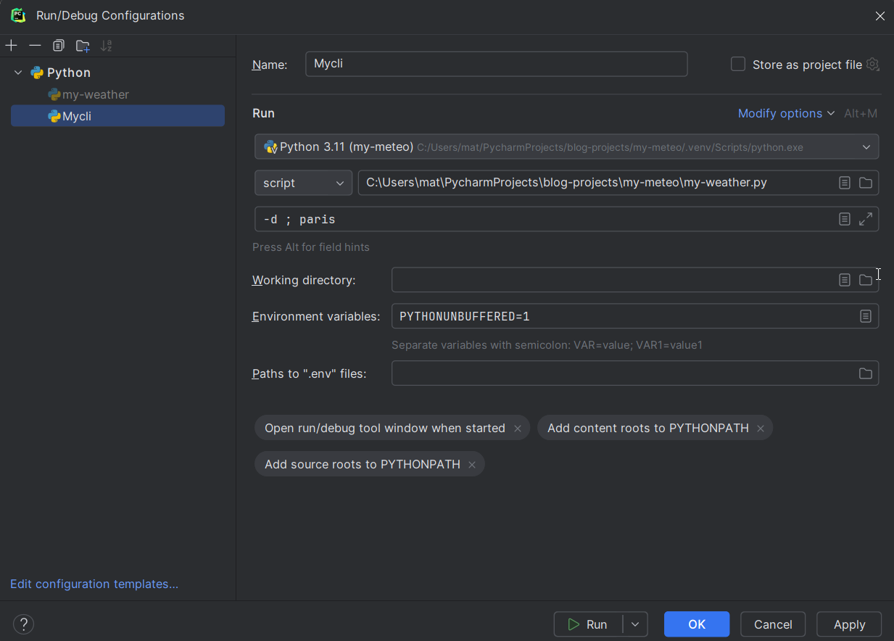Browse for script path using folder icon

pyautogui.click(x=866, y=183)
